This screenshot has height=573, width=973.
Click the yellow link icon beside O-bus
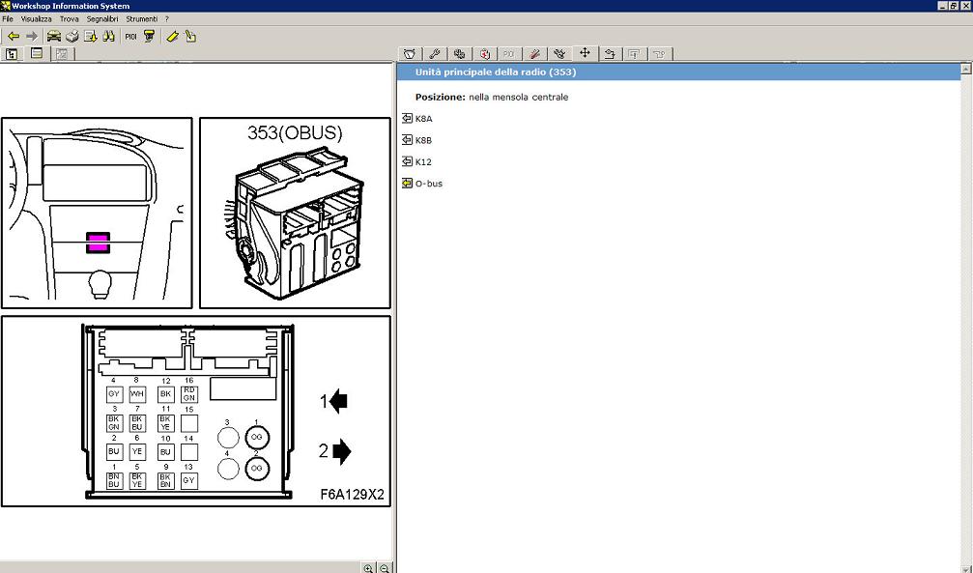407,184
